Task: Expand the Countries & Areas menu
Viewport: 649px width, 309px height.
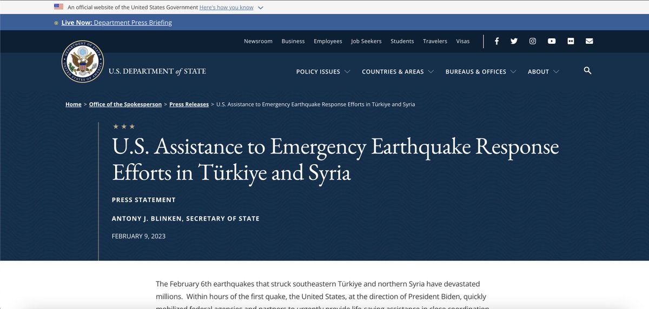Action: tap(398, 71)
